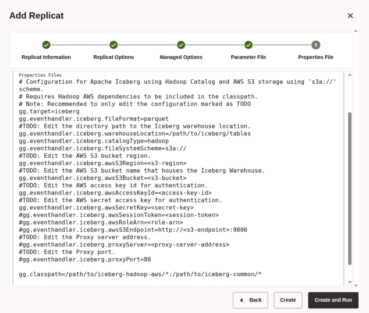This screenshot has width=369, height=313.
Task: Click the Create and Run button
Action: [x=333, y=300]
